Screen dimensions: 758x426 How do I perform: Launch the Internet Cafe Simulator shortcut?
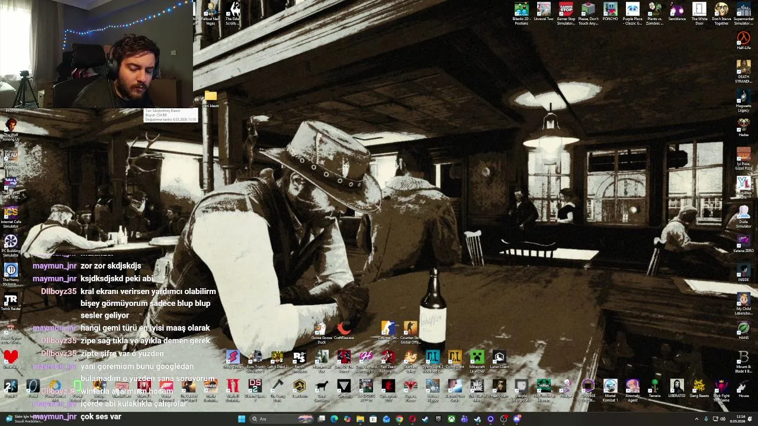point(11,217)
